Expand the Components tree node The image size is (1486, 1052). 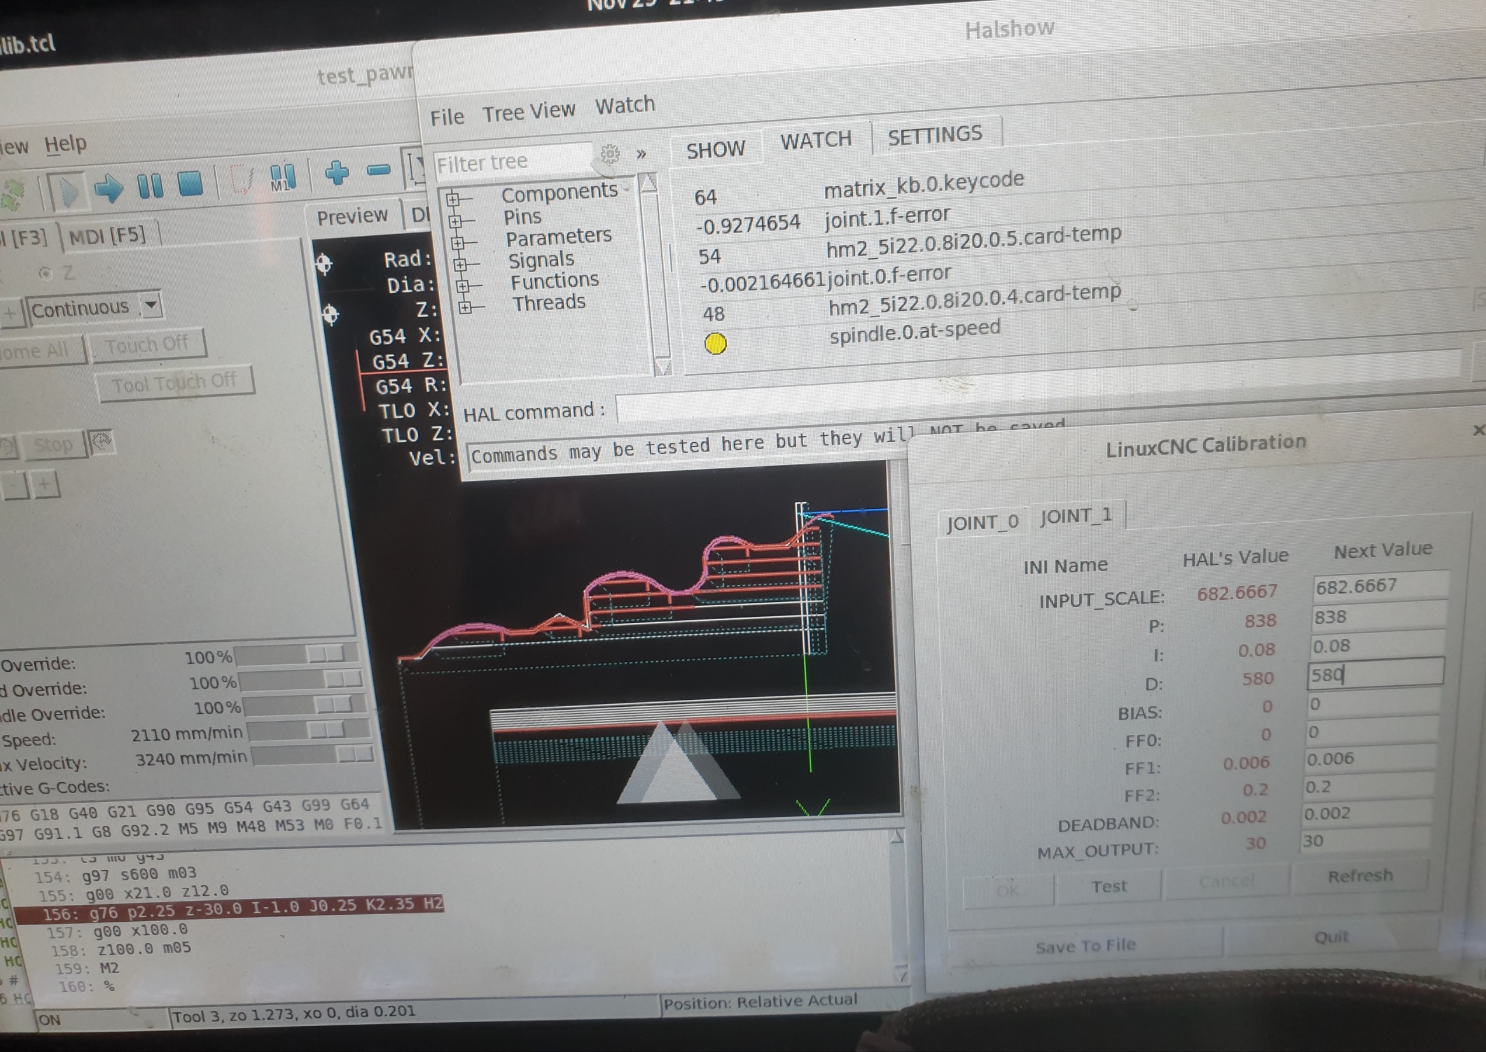point(453,199)
